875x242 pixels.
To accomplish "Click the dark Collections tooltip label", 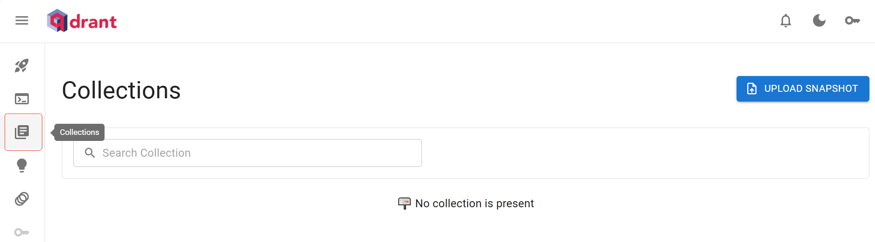I will 79,132.
